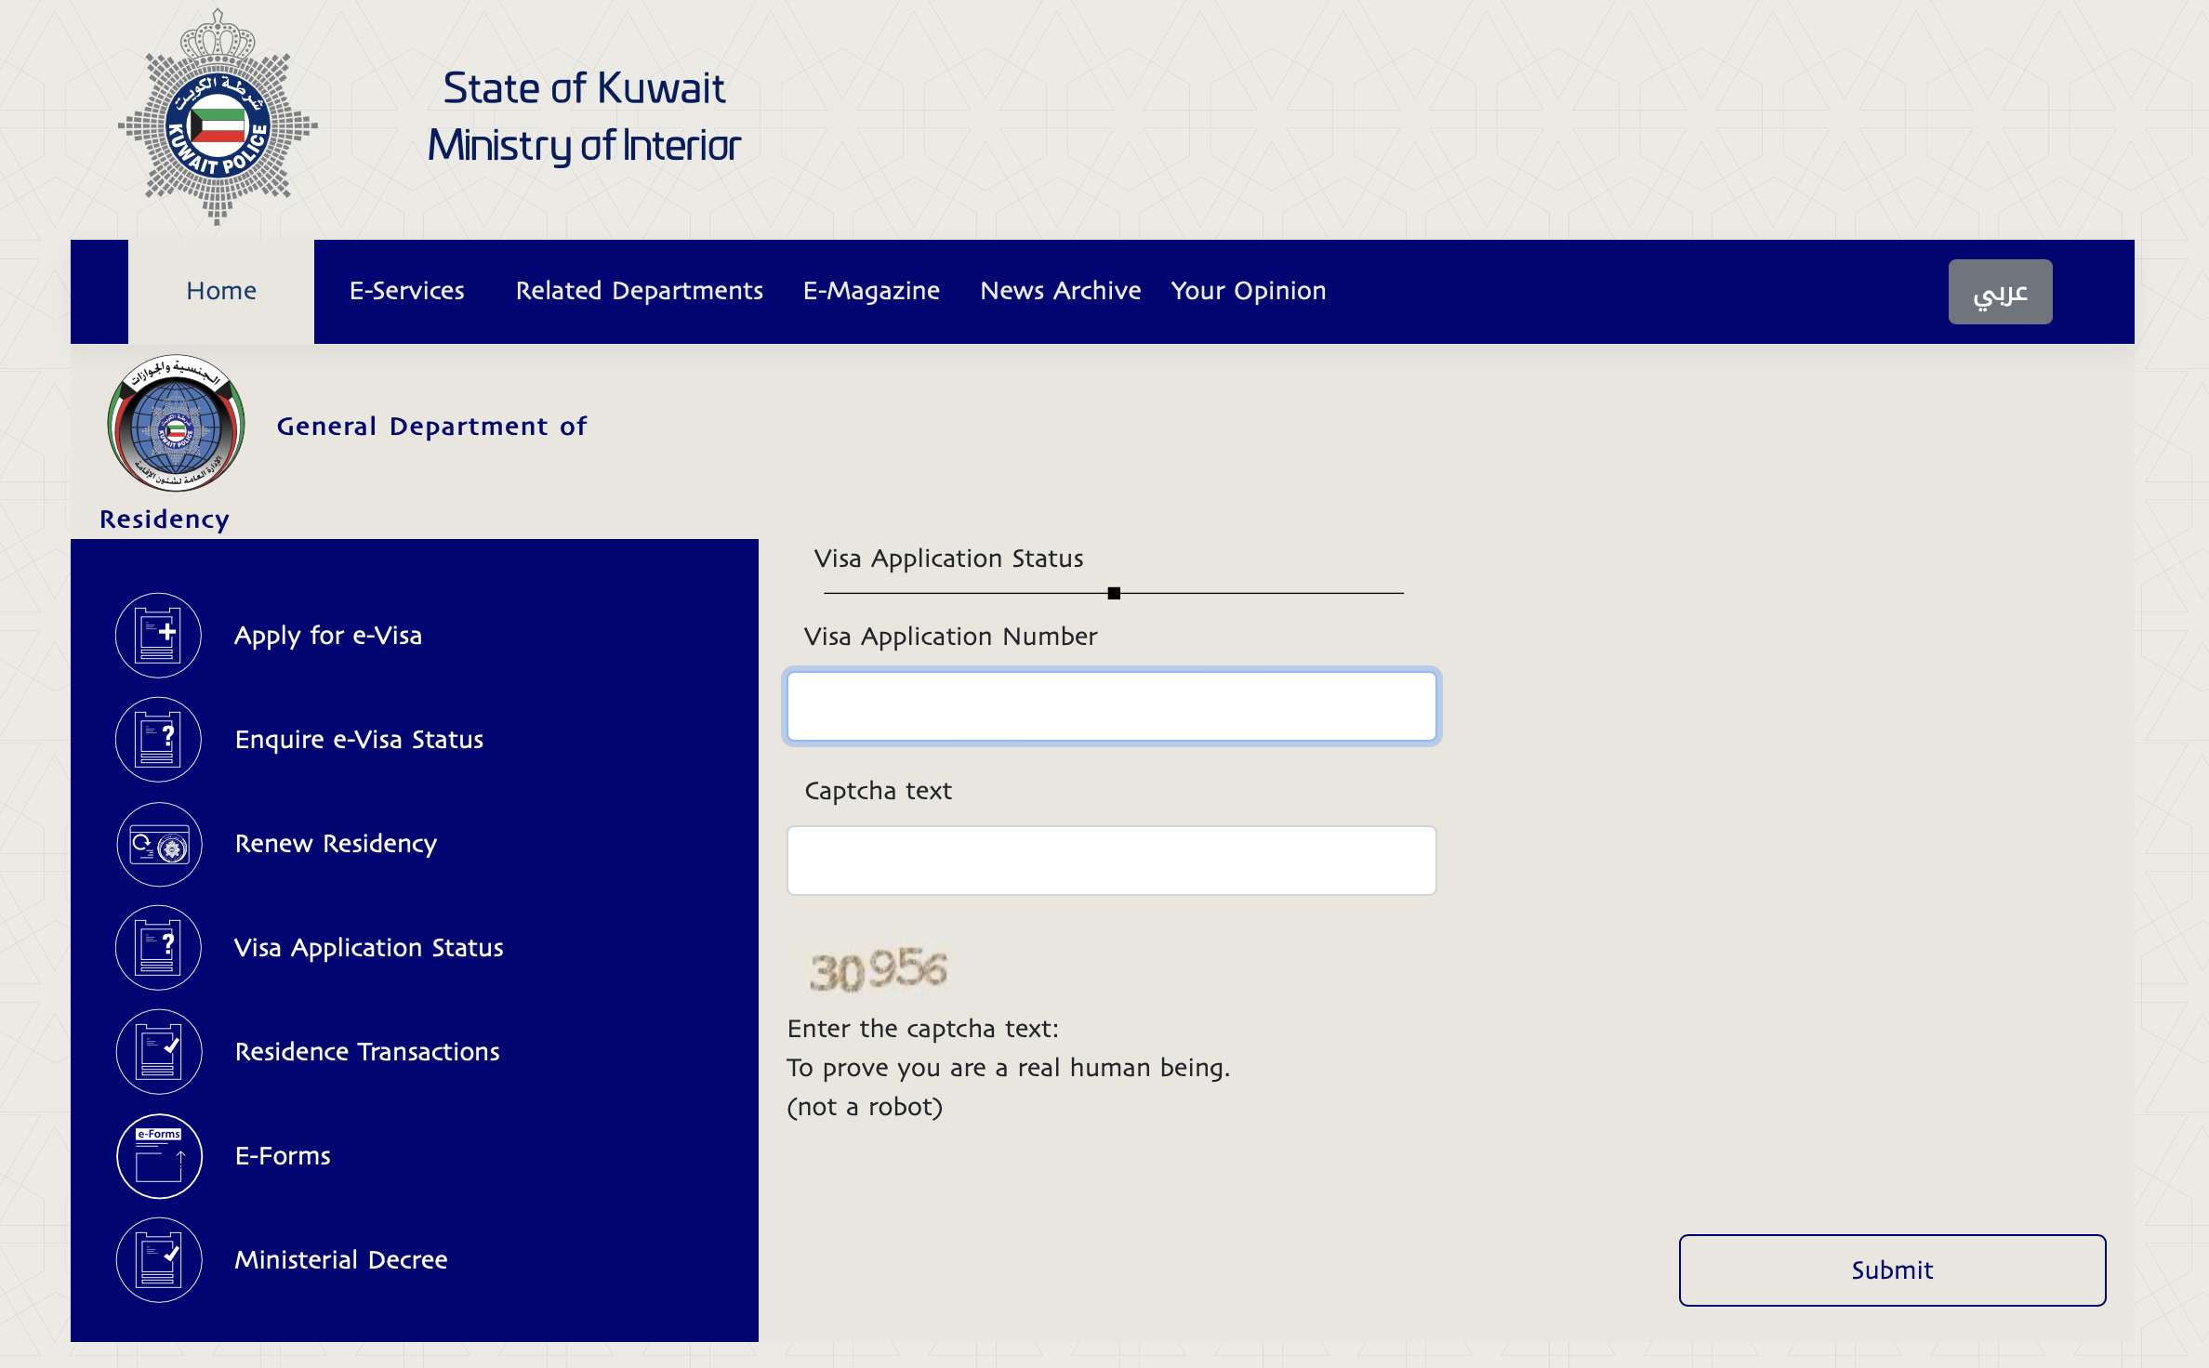Click the News Archive tab
Screen dimensions: 2209x1368
[1060, 290]
